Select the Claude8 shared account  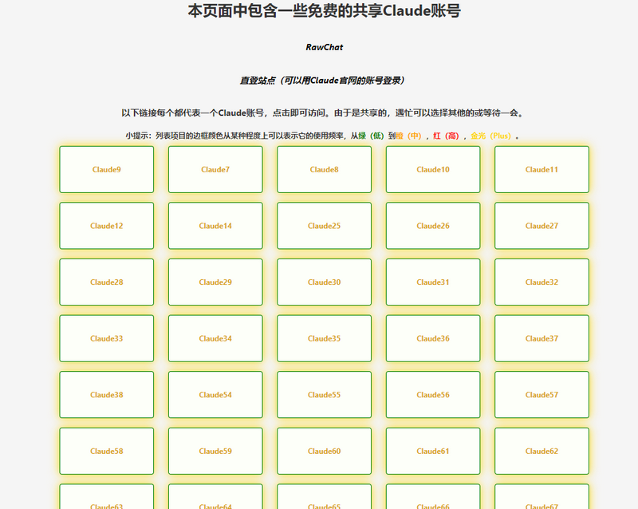click(325, 169)
